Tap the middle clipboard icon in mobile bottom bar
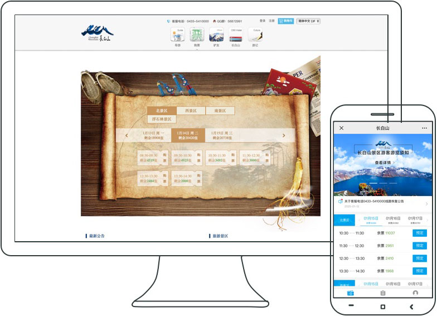Image resolution: width=437 pixels, height=316 pixels. pos(383,293)
